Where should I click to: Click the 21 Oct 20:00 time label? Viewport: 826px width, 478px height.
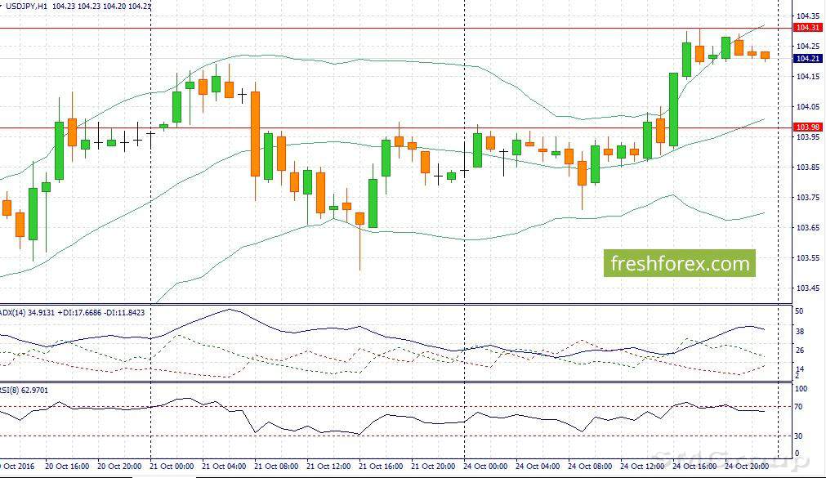433,467
